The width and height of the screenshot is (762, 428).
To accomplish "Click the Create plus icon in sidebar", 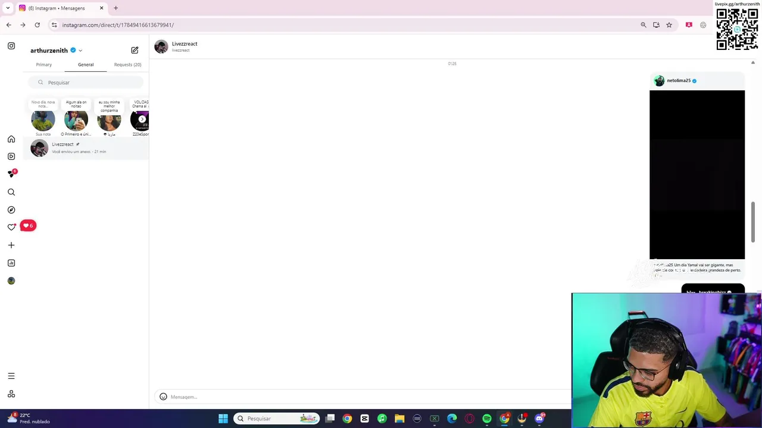I will tap(11, 245).
